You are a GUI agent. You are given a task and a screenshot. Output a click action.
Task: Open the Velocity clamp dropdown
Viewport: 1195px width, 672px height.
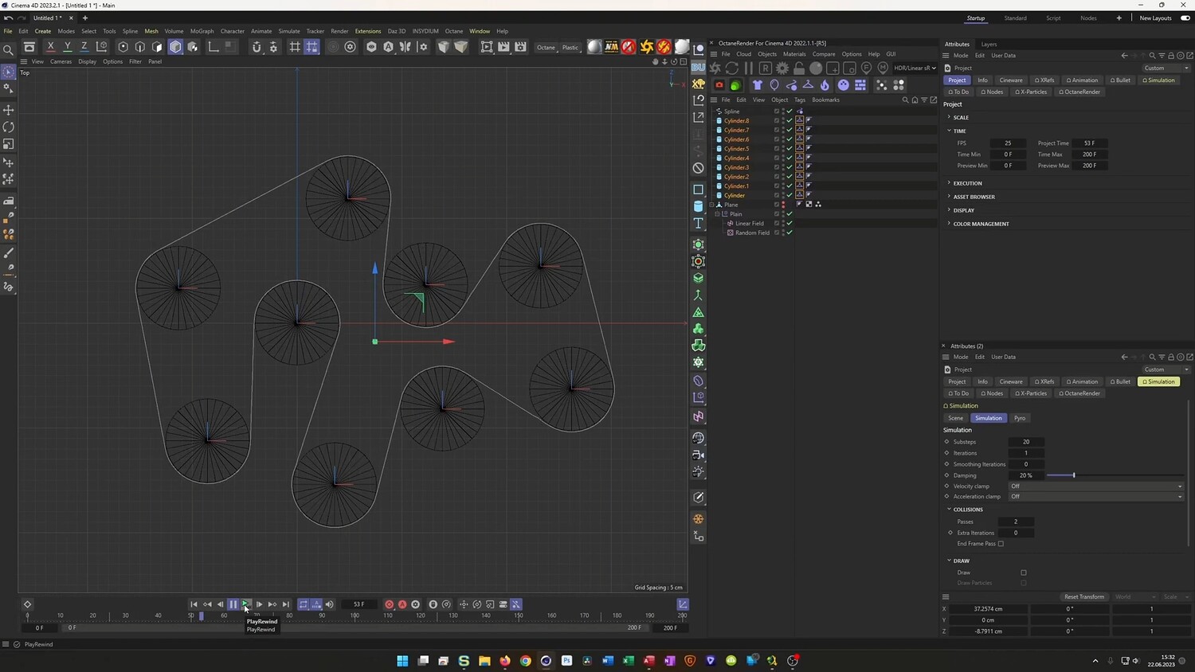1095,486
